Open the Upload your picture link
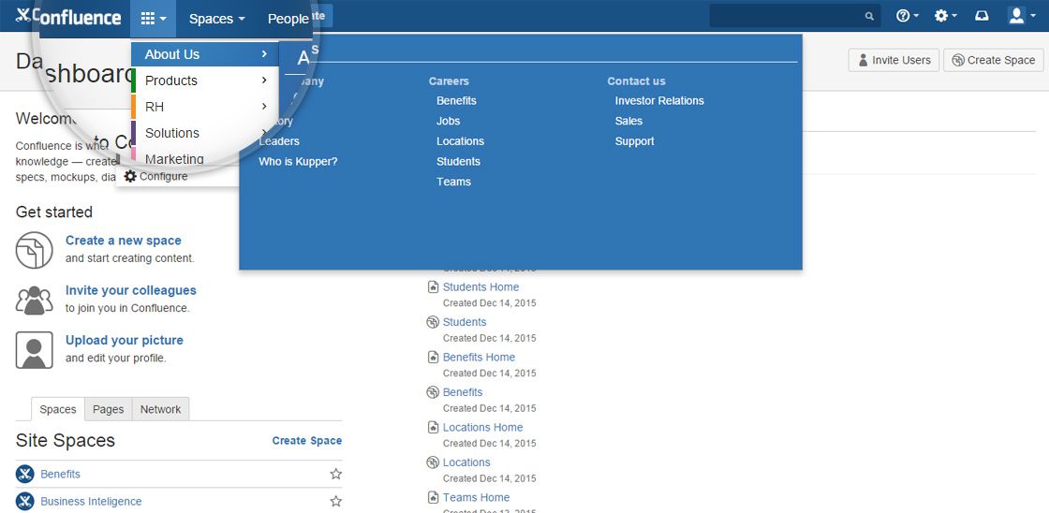This screenshot has width=1049, height=513. 125,340
